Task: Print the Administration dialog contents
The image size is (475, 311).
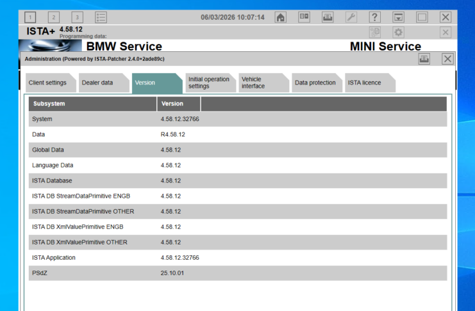Action: [424, 59]
